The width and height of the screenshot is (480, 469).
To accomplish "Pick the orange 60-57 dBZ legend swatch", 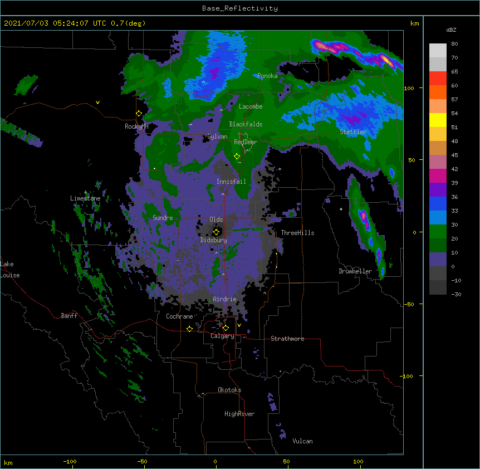I will point(438,92).
